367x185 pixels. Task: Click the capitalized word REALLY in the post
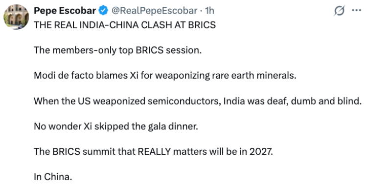[x=154, y=152]
